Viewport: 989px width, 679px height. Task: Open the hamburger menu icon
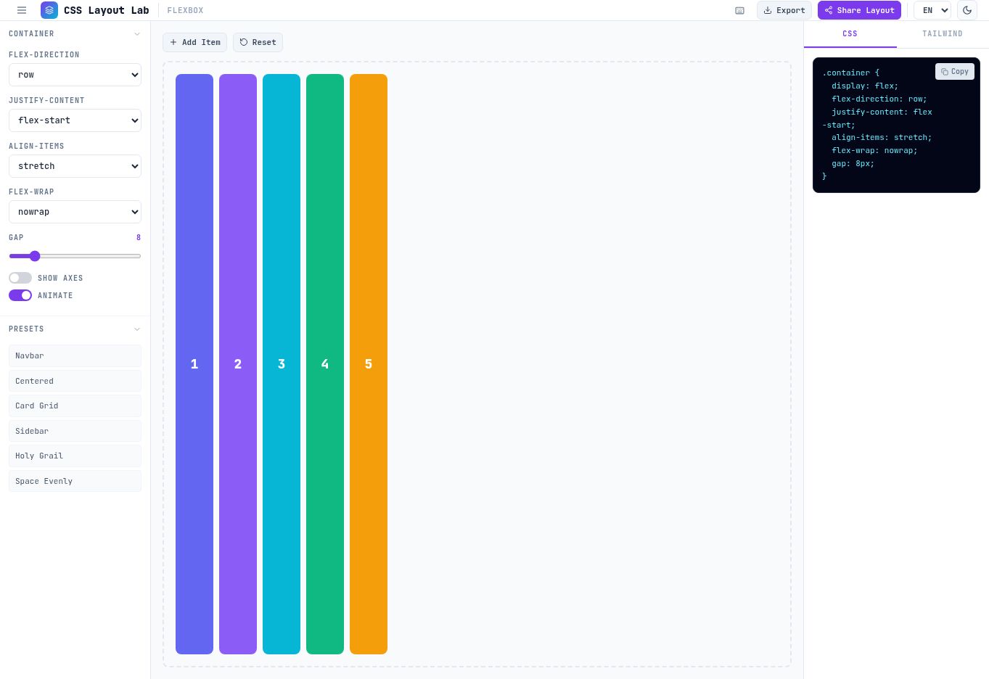pos(22,10)
